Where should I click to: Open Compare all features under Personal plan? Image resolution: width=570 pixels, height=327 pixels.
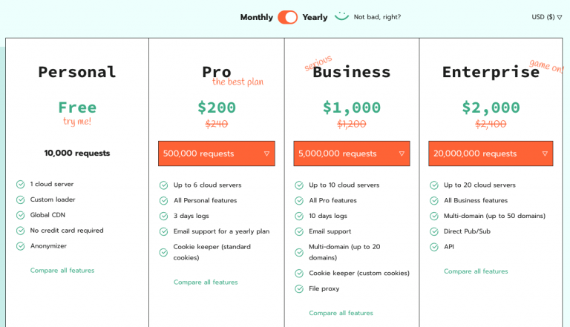62,271
